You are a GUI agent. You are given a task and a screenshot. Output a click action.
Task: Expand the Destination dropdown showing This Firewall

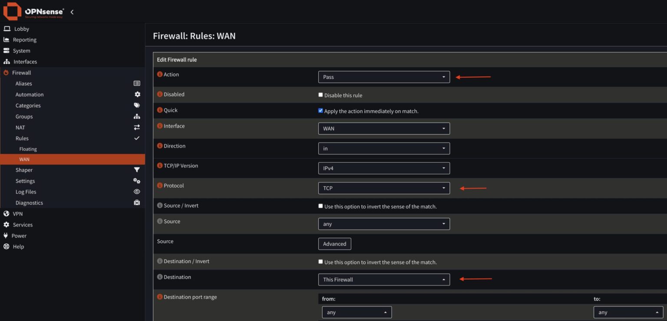384,280
